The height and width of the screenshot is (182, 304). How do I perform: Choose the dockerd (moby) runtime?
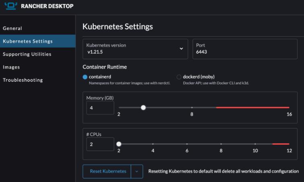click(179, 77)
